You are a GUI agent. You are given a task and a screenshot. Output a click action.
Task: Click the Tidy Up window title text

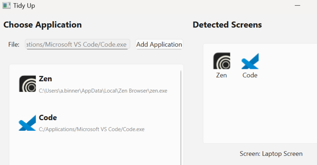click(x=24, y=6)
